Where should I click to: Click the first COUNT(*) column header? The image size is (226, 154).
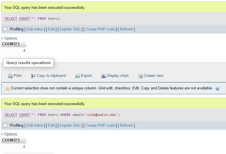click(x=13, y=44)
